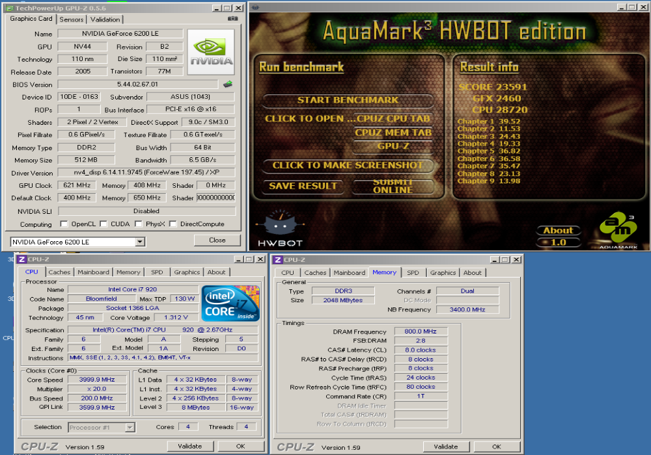Click the SUBMIT ONLINE button

click(x=393, y=186)
